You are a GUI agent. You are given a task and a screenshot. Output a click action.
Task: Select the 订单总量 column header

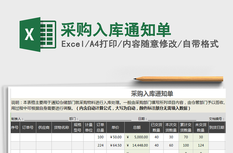click(x=100, y=127)
